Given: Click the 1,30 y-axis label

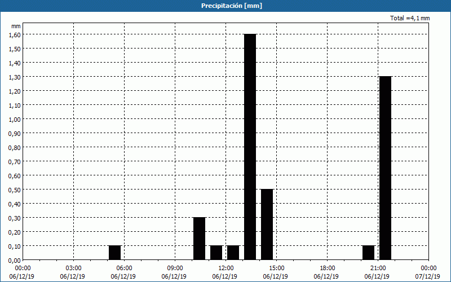Looking at the screenshot, I should pos(15,77).
